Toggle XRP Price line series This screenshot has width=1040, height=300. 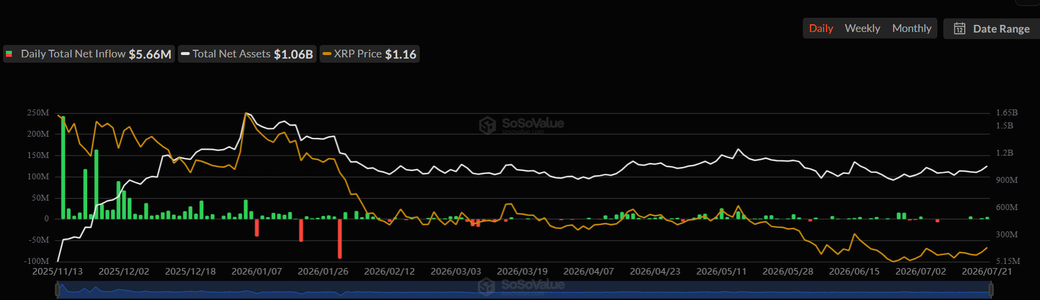pyautogui.click(x=369, y=54)
